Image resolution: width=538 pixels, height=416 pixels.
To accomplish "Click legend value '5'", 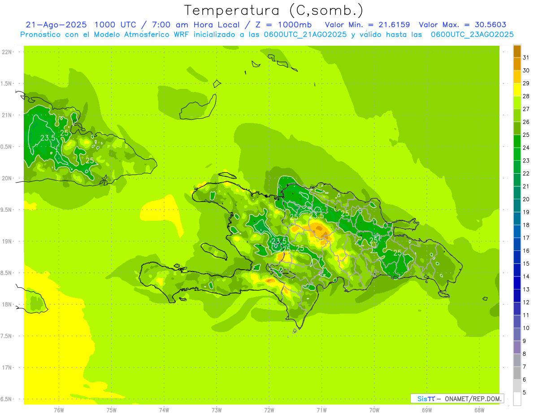I will (x=525, y=393).
